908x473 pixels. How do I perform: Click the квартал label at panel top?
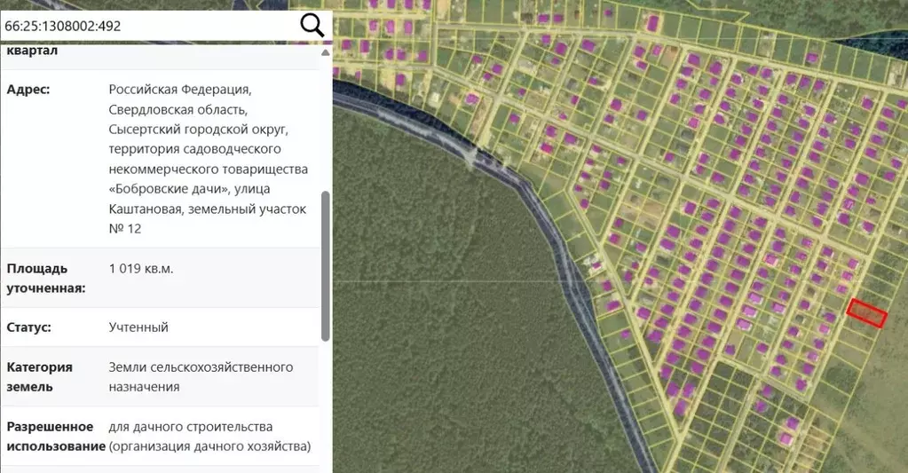pyautogui.click(x=32, y=51)
